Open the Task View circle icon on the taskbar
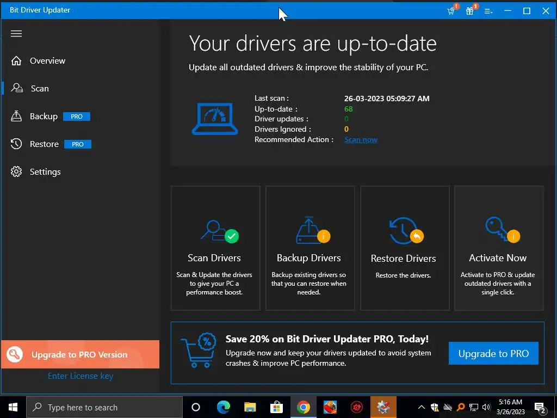 click(196, 407)
